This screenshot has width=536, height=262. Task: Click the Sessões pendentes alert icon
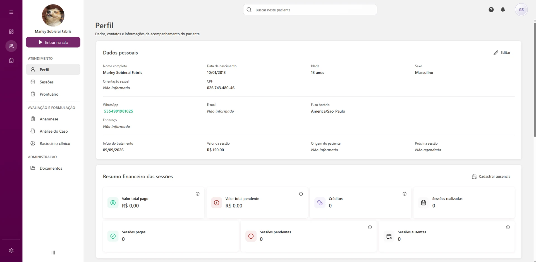pos(251,236)
